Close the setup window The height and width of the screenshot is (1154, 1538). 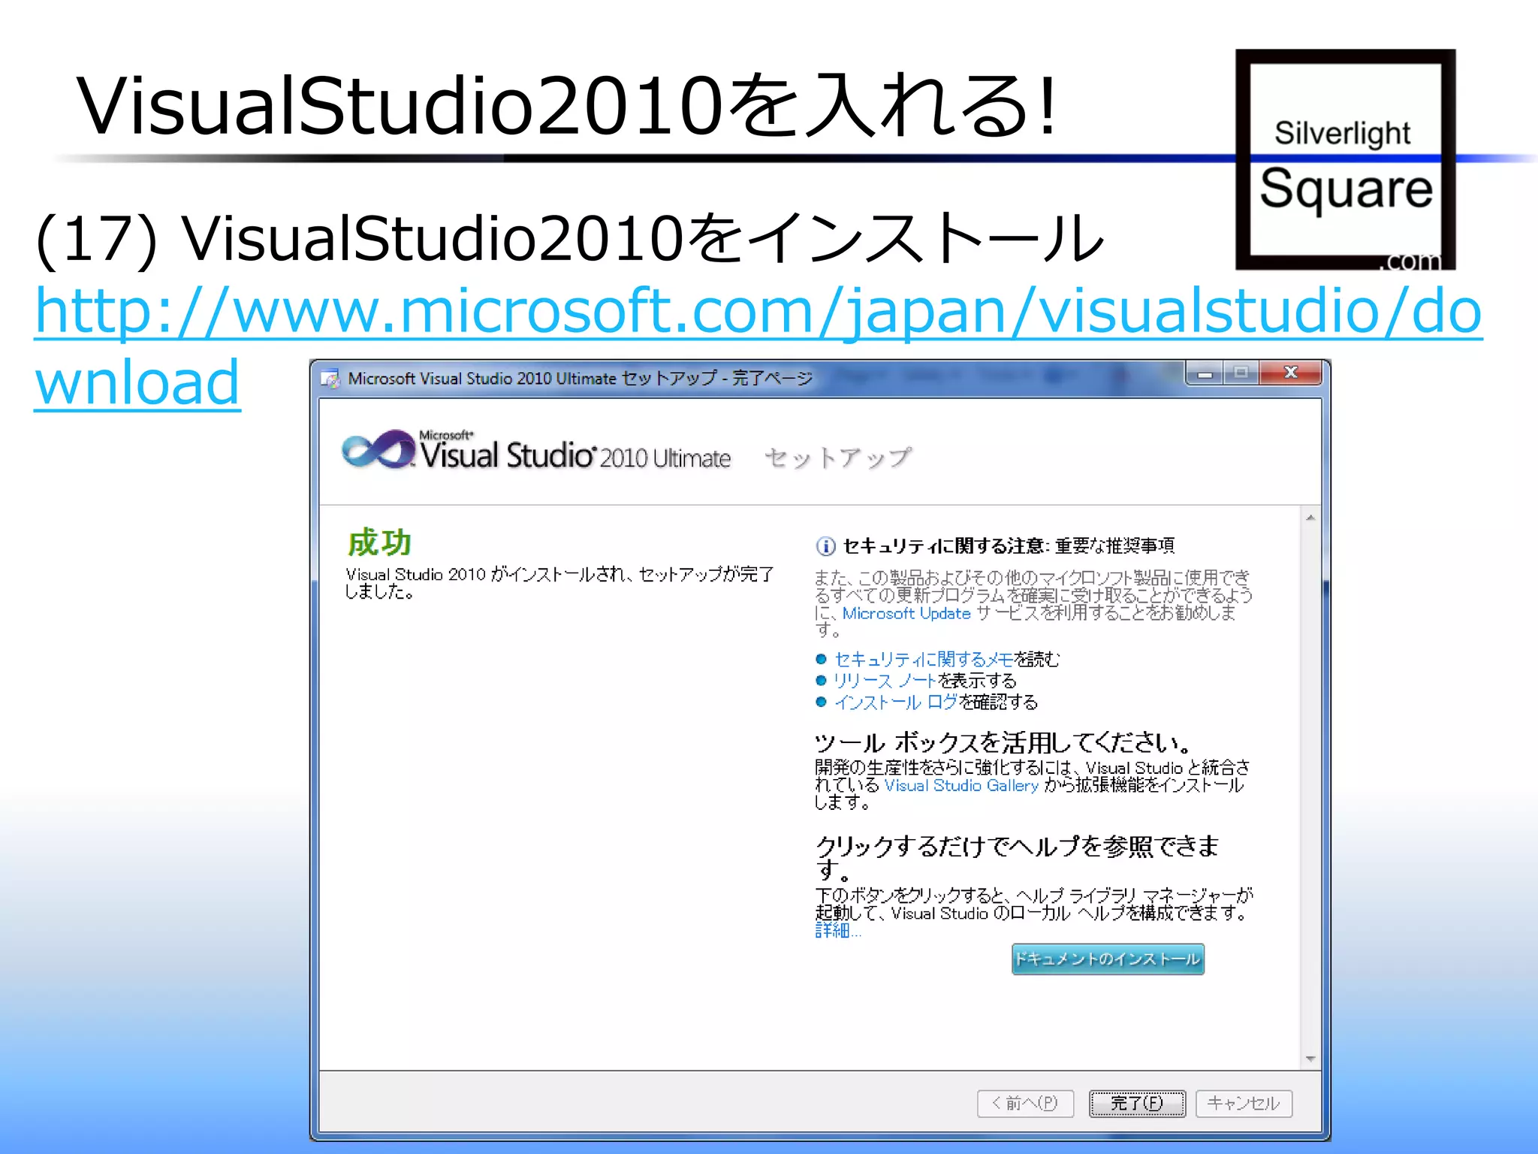1291,373
